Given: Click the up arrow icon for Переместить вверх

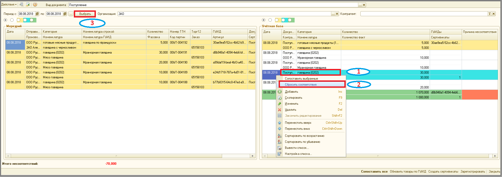Looking at the screenshot, I should [x=280, y=123].
